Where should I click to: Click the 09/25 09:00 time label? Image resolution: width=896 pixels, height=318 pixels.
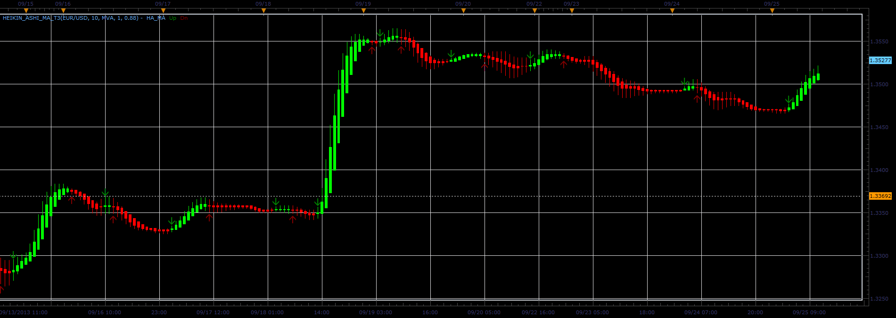[x=809, y=312]
